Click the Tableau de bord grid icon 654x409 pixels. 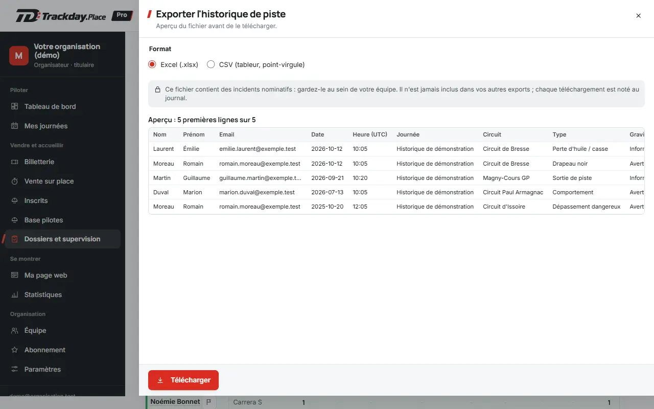pyautogui.click(x=14, y=106)
